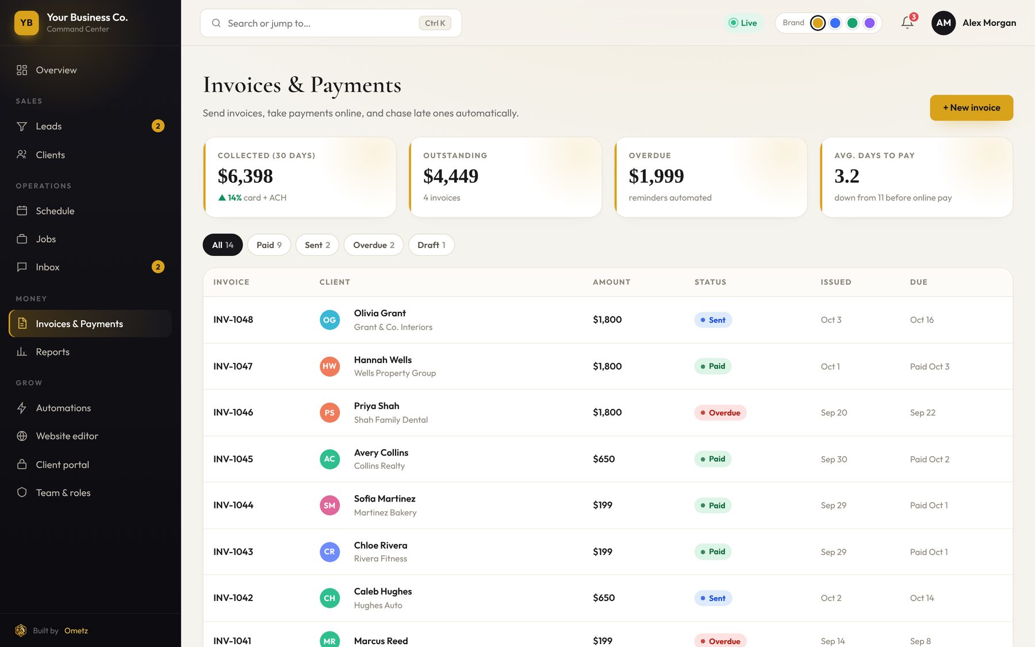This screenshot has height=647, width=1035.
Task: Select Sofia Martinez client name
Action: tap(385, 499)
